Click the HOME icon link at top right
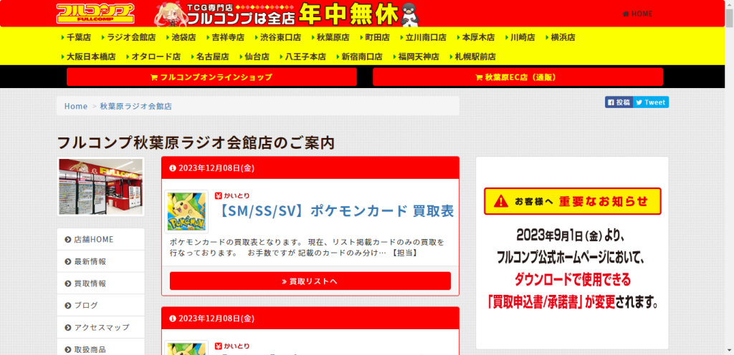 [x=637, y=14]
